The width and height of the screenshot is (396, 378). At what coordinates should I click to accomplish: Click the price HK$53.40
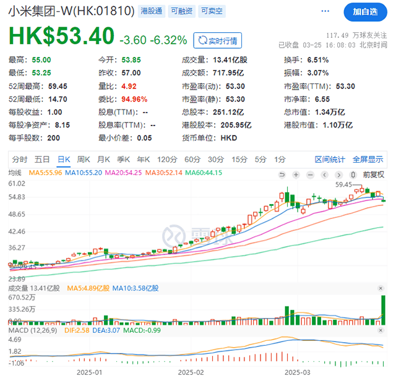pos(62,36)
